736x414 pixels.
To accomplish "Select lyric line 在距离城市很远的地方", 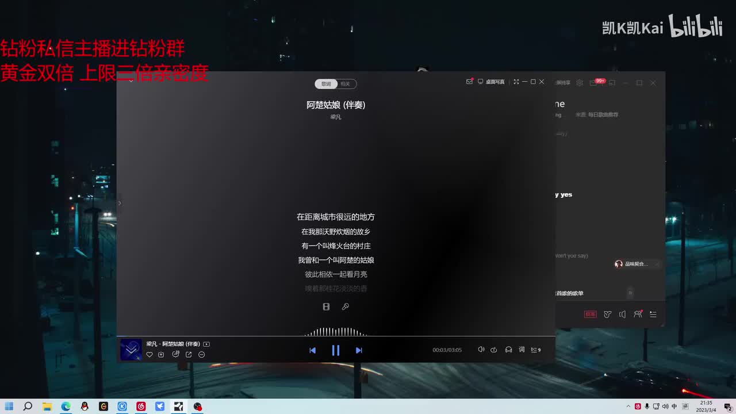I will pos(336,217).
